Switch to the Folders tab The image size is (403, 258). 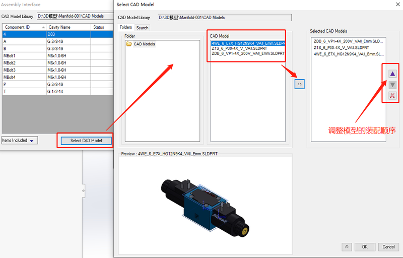click(x=126, y=27)
